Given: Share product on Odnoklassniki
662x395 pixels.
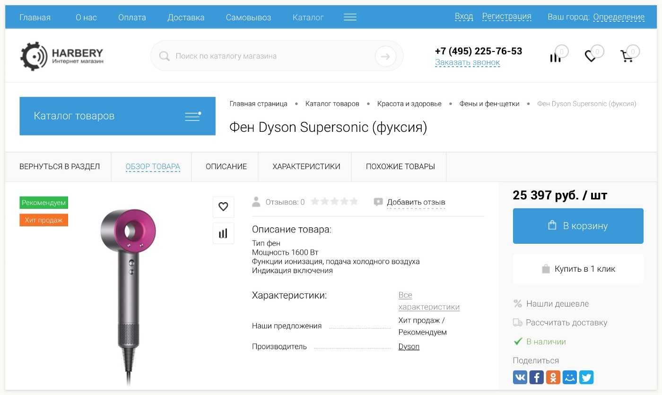Looking at the screenshot, I should pyautogui.click(x=553, y=377).
